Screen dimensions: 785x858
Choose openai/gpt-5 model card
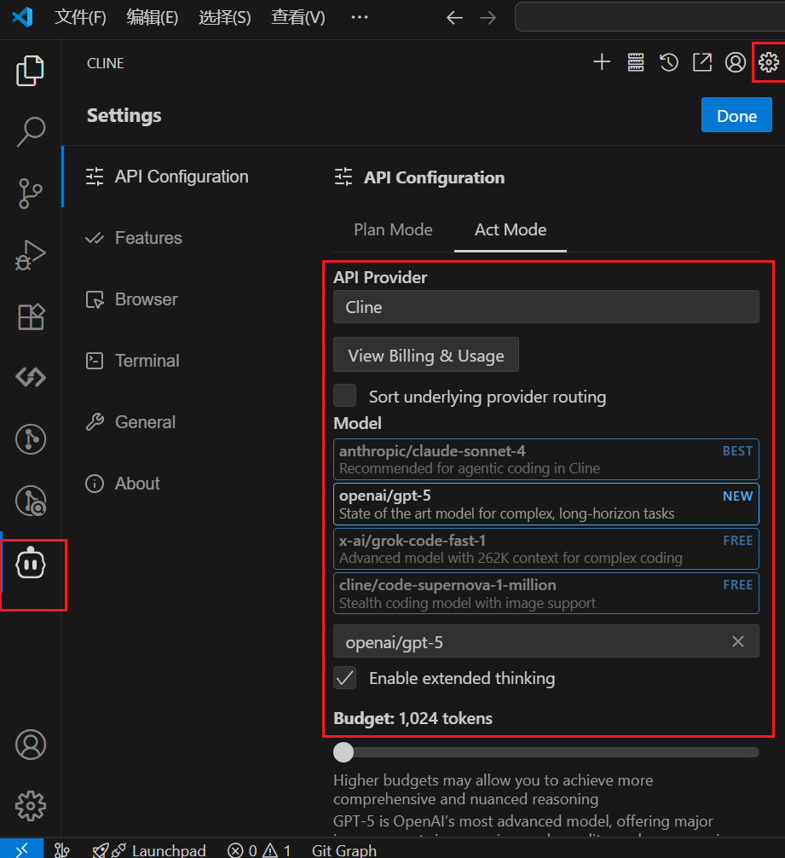point(546,504)
